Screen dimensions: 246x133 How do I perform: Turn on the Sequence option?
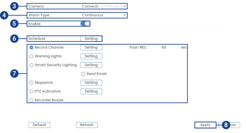pyautogui.click(x=31, y=83)
